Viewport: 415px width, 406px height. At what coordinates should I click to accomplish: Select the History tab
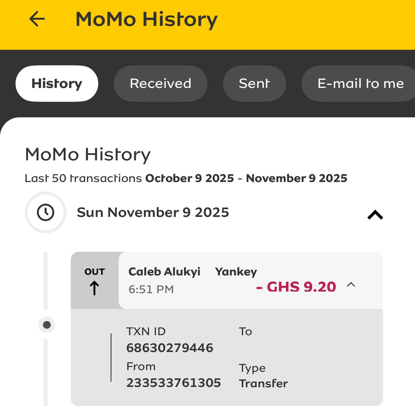pyautogui.click(x=57, y=83)
